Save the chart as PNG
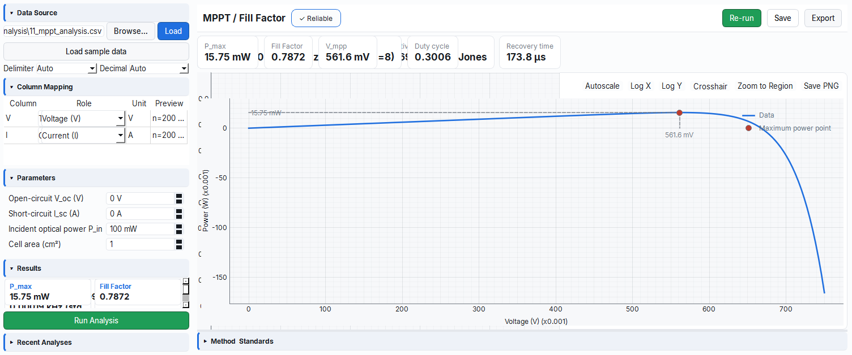This screenshot has width=852, height=355. pos(821,86)
